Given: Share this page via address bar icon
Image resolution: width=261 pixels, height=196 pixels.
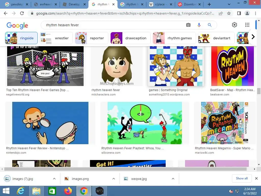Looking at the screenshot, I should point(221,13).
